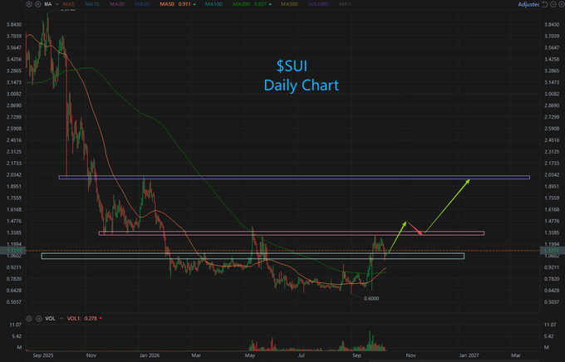565x362 pixels.
Task: Click the 0.6000 low price label
Action: (x=371, y=298)
